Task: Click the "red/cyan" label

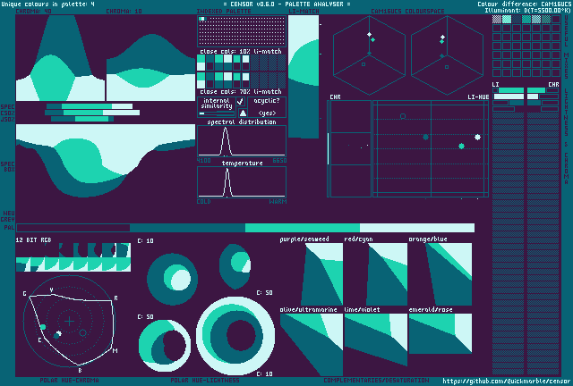Action: pos(358,239)
